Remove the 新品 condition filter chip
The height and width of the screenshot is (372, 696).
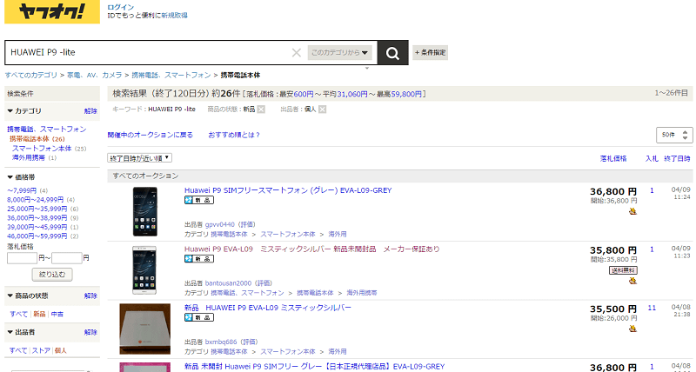click(261, 109)
